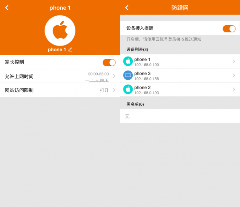Screen dimensions: 240x207
Task: Open 网站访问限制 via its chevron
Action: point(114,90)
